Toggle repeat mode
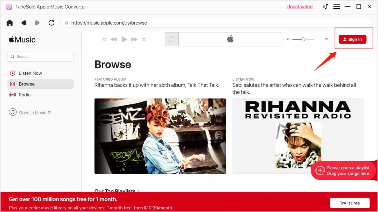378x212 pixels. click(144, 39)
